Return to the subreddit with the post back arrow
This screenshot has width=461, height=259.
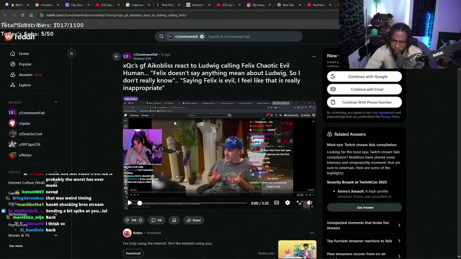[116, 56]
